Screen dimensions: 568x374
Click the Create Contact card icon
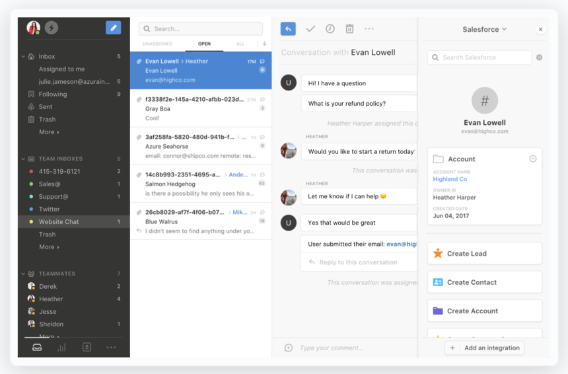point(438,282)
